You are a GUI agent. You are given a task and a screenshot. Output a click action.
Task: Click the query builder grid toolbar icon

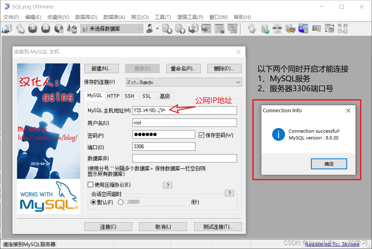click(329, 29)
